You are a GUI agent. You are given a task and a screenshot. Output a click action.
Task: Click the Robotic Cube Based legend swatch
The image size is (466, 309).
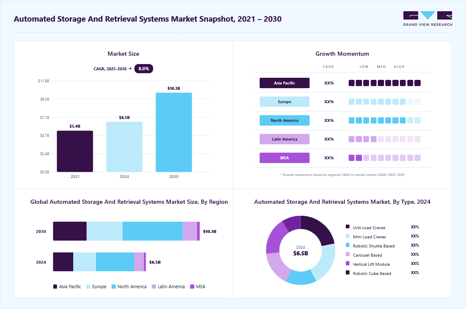[x=348, y=272]
